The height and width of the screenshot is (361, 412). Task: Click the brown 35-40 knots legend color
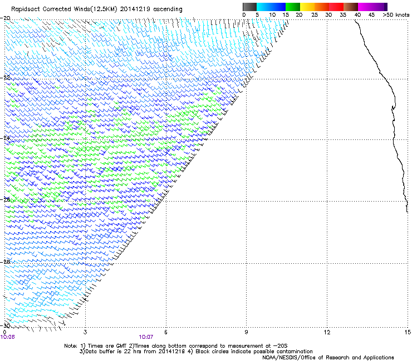coord(351,7)
